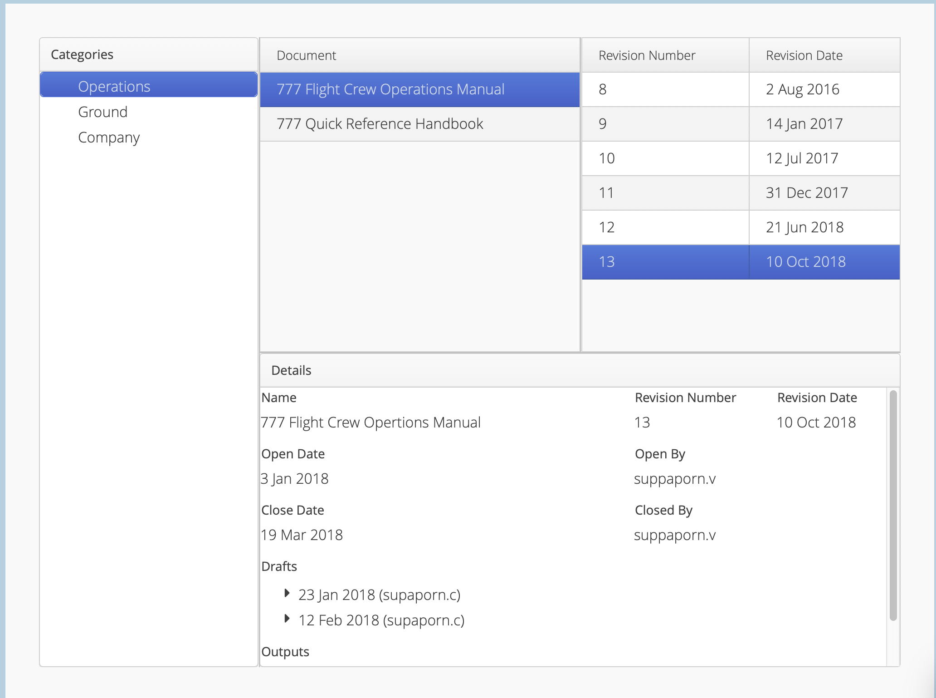Expand the 12 Feb 2018 draft triangle
Screen dimensions: 936x698
click(x=287, y=619)
